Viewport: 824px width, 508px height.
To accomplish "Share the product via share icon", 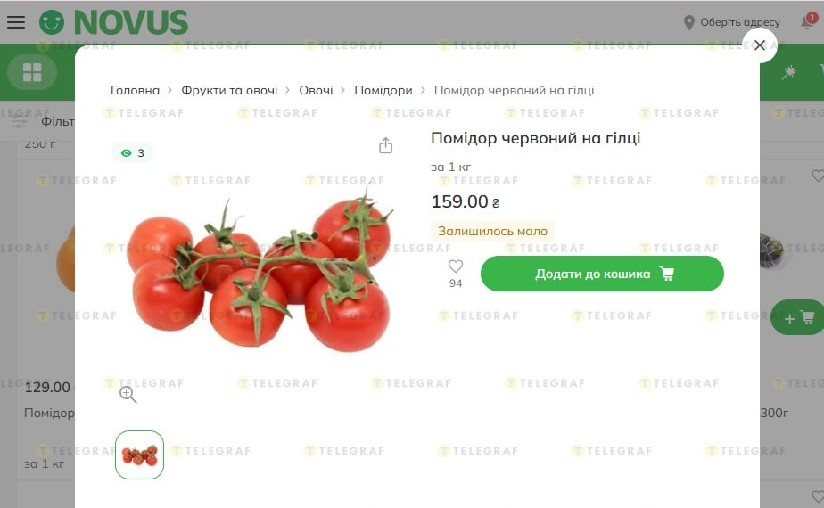I will 386,145.
